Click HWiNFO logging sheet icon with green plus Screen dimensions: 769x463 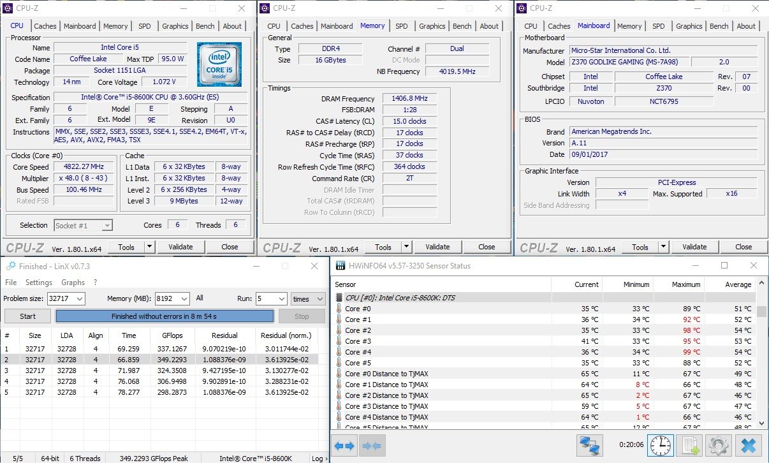(x=689, y=445)
